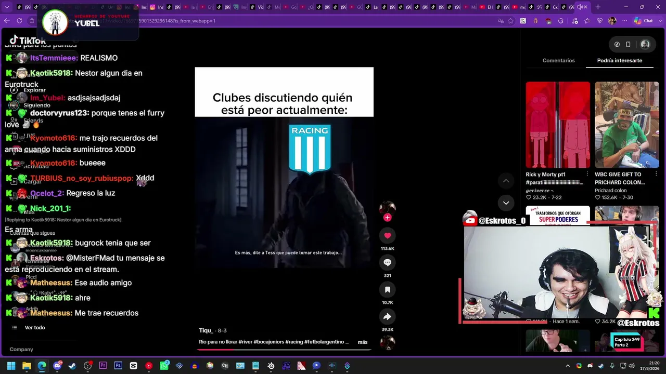Open Copilot Chat
This screenshot has width=666, height=374.
point(643,21)
